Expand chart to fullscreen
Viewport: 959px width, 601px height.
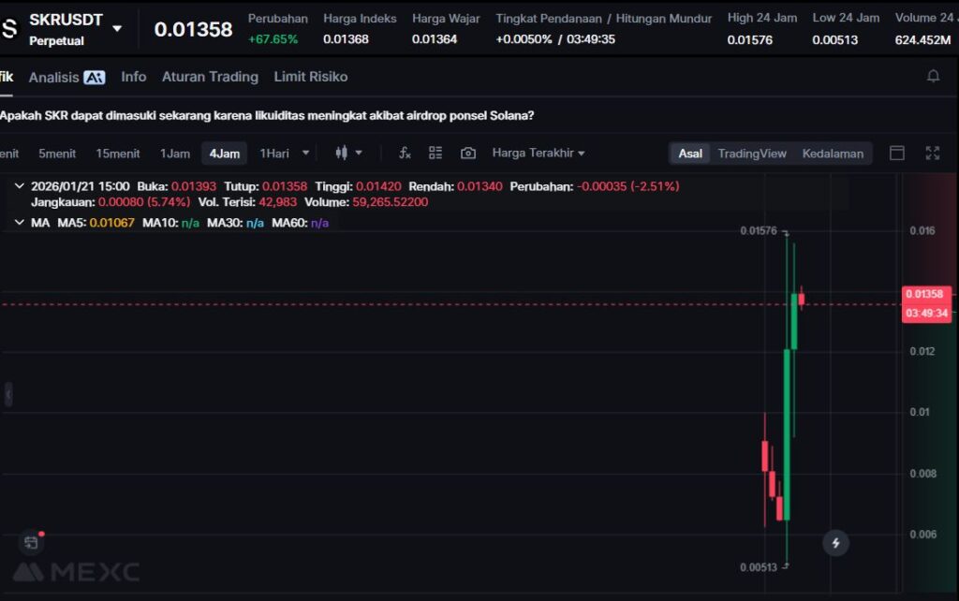point(932,154)
